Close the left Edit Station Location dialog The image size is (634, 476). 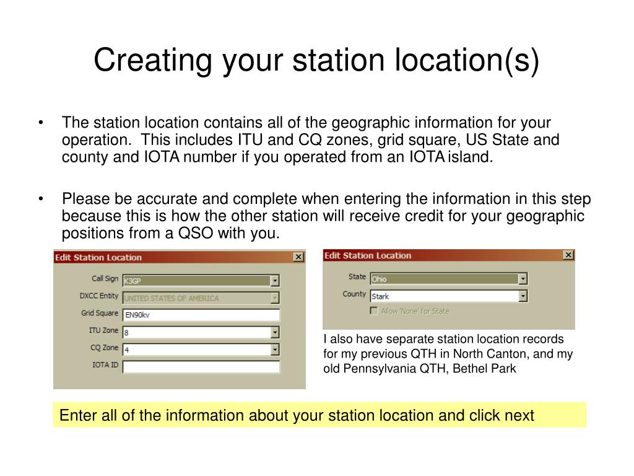point(298,257)
